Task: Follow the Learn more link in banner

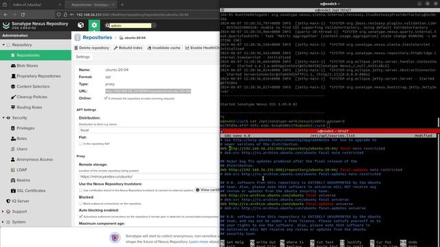Action: (x=199, y=242)
